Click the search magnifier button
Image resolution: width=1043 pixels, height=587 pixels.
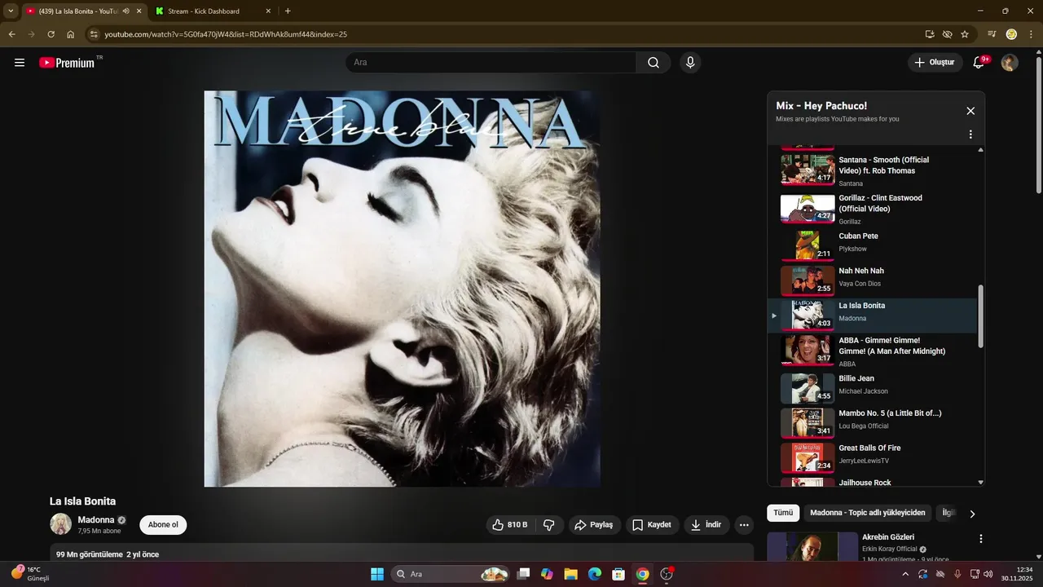coord(654,63)
